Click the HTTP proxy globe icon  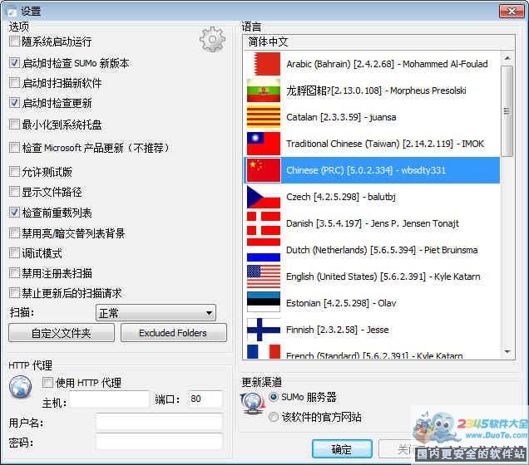pos(21,387)
